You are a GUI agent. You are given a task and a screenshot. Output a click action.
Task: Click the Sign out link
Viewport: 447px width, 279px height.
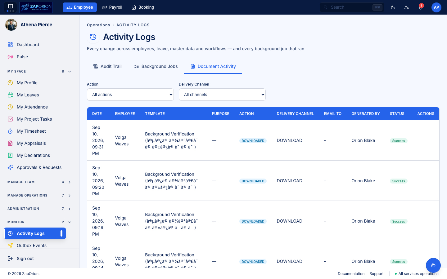21,259
